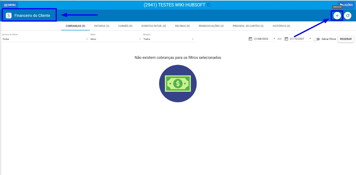Expand the Status dropdown showing Ativo

[116, 39]
